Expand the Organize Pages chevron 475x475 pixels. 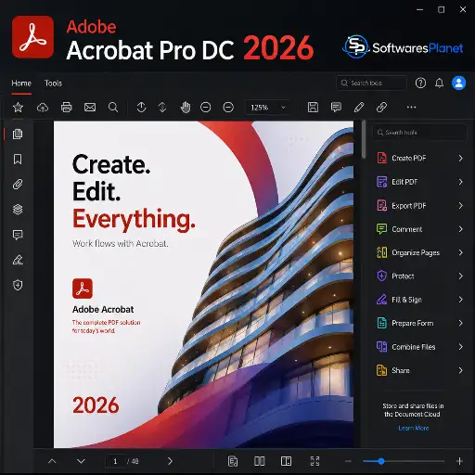pos(460,252)
